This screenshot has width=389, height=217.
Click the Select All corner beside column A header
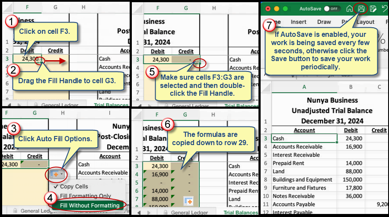point(266,87)
